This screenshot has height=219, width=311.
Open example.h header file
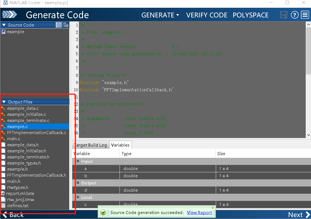17,169
